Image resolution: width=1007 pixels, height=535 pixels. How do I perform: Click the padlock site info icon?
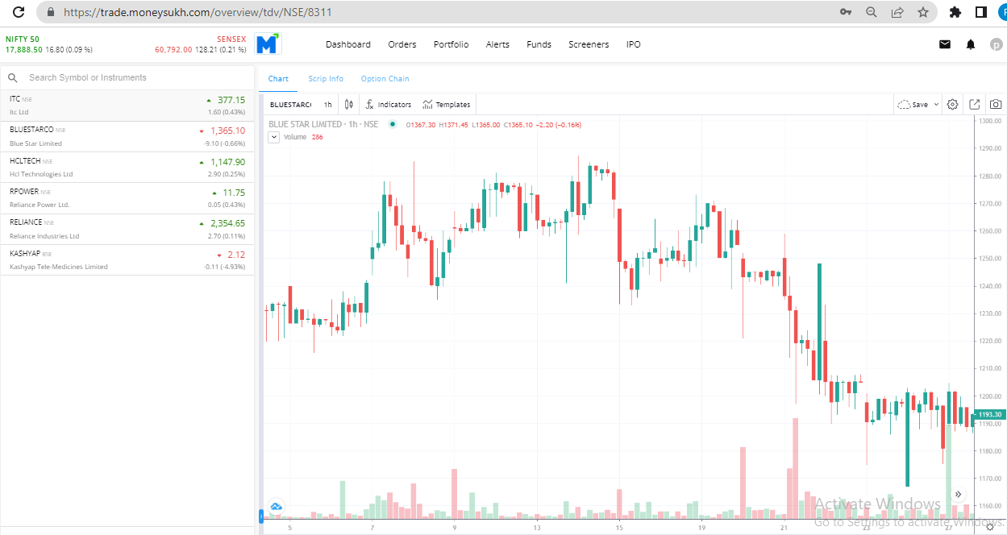[51, 12]
